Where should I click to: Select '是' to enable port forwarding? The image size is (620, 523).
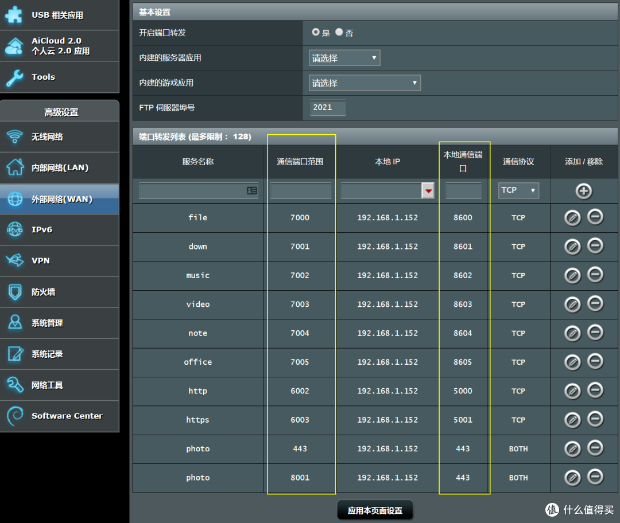pyautogui.click(x=316, y=33)
